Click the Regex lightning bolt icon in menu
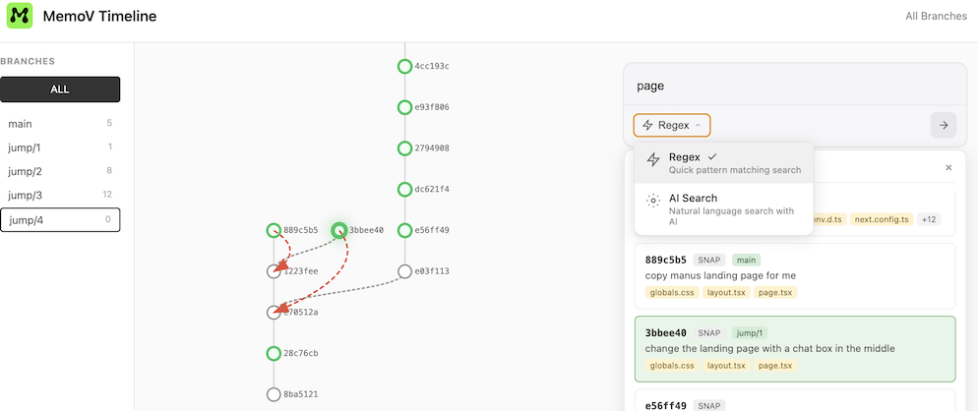This screenshot has height=411, width=978. [653, 159]
